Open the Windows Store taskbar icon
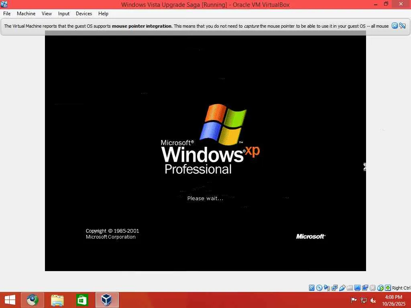Screen dimensions: 411x308 82,300
